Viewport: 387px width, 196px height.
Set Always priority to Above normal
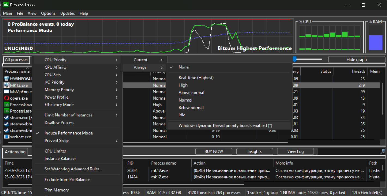pos(229,93)
